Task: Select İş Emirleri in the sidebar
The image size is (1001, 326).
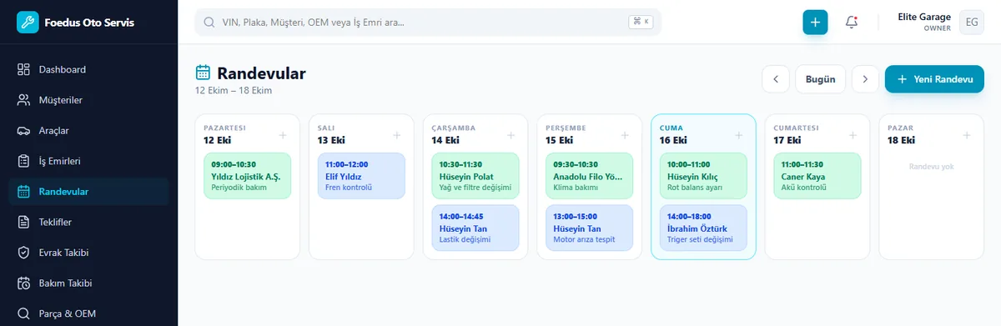Action: tap(88, 161)
